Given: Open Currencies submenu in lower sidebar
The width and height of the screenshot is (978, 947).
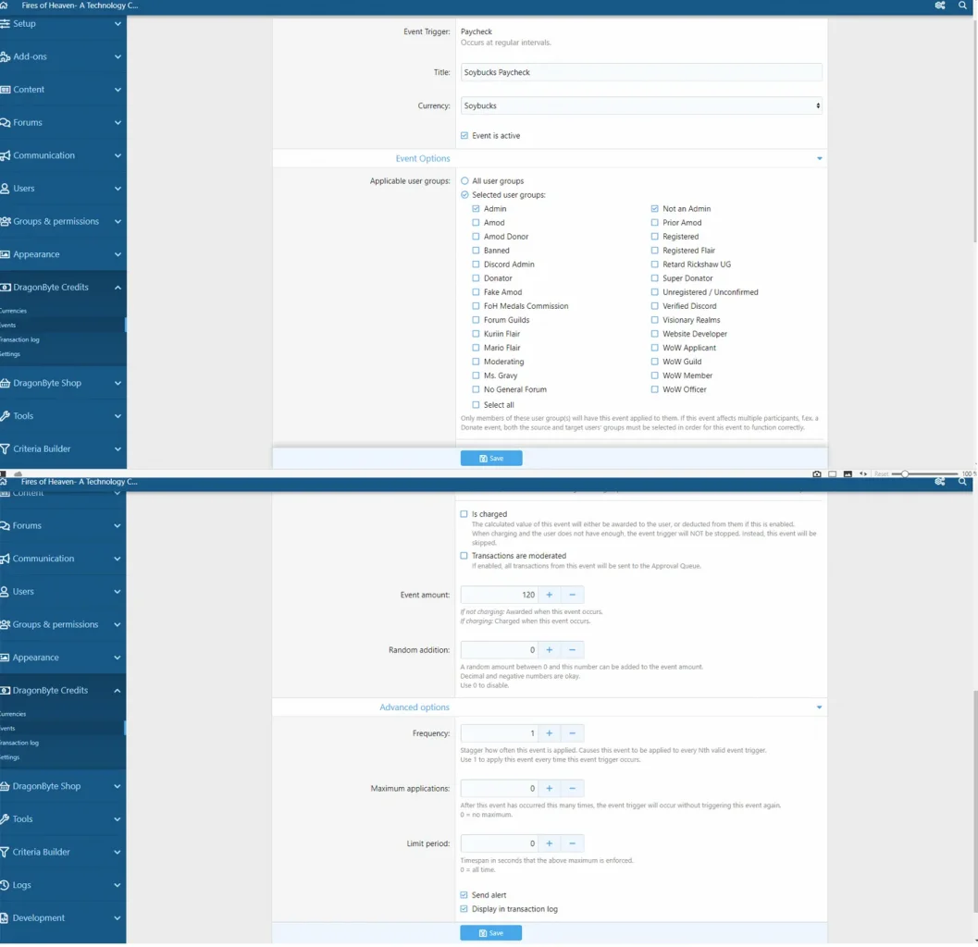Looking at the screenshot, I should point(13,715).
